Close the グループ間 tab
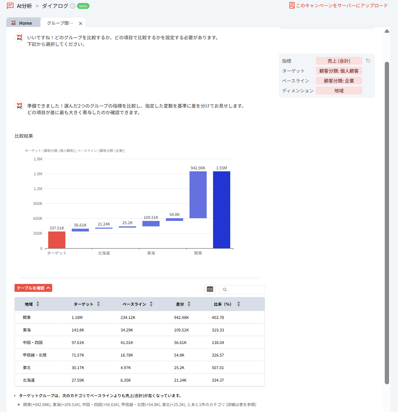 point(81,23)
